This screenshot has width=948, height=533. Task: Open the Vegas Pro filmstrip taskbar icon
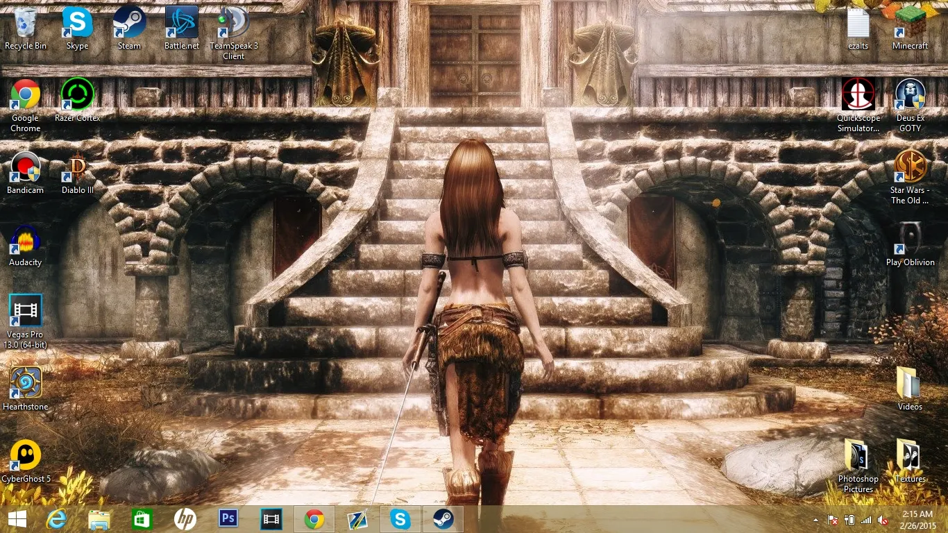point(271,519)
